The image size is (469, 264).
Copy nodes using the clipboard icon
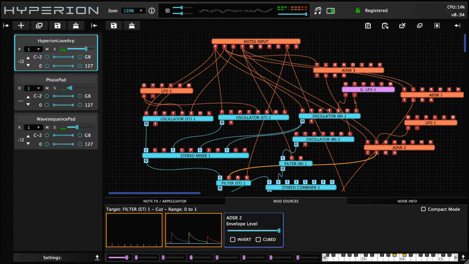(368, 25)
